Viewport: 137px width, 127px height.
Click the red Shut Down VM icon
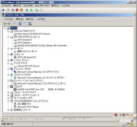click(17, 10)
